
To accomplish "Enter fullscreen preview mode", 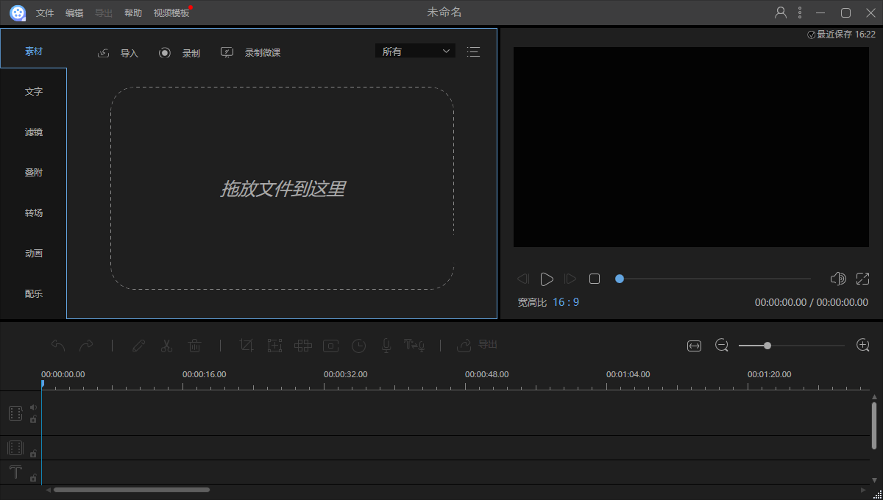I will [863, 279].
